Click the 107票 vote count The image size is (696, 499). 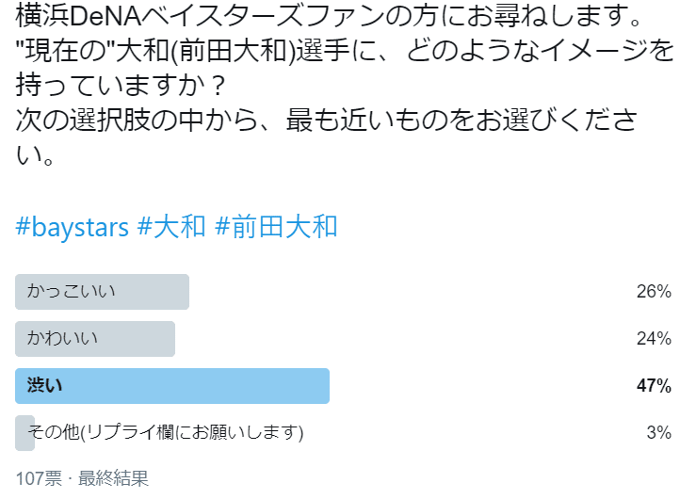coord(39,478)
